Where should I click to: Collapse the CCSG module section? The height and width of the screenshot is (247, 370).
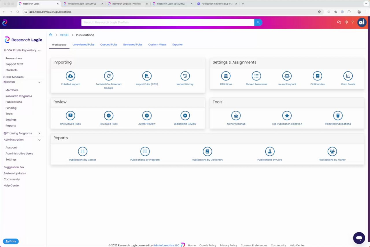pyautogui.click(x=39, y=82)
